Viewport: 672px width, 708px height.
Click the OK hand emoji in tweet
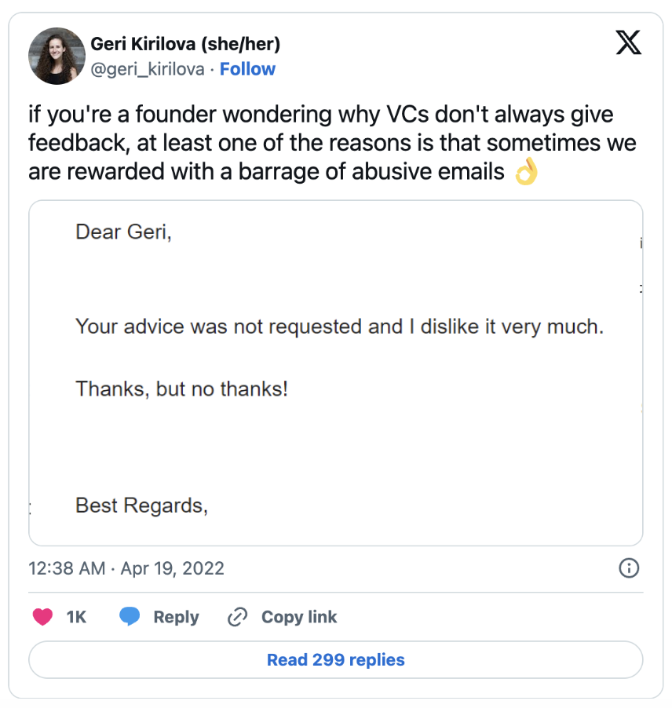[x=525, y=171]
